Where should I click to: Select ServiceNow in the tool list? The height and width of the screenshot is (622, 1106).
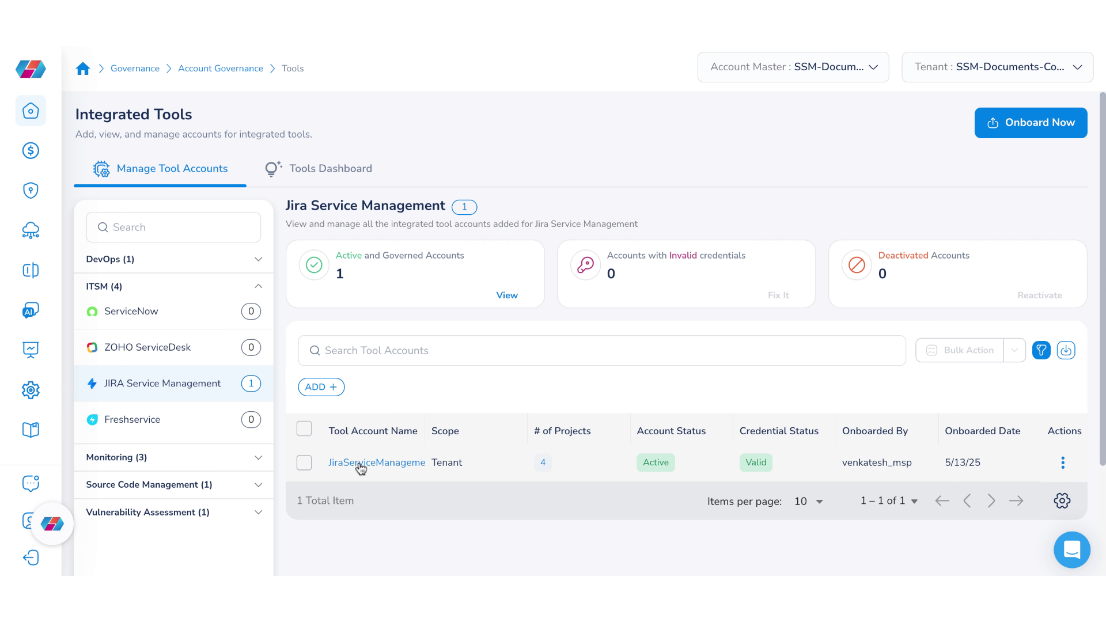[x=173, y=312]
